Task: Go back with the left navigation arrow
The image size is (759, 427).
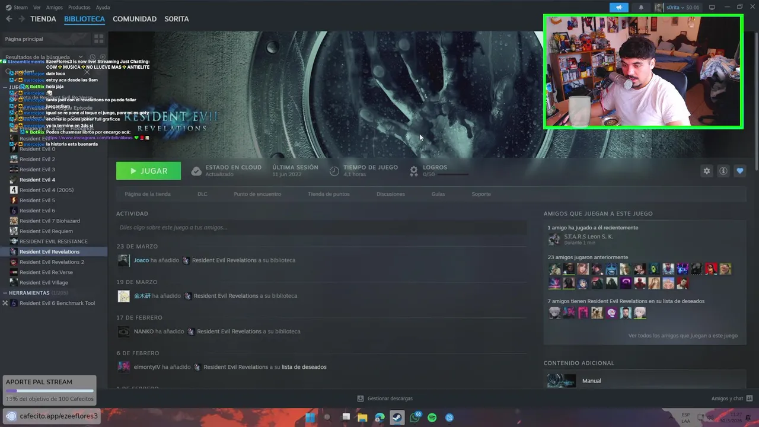Action: pyautogui.click(x=9, y=19)
